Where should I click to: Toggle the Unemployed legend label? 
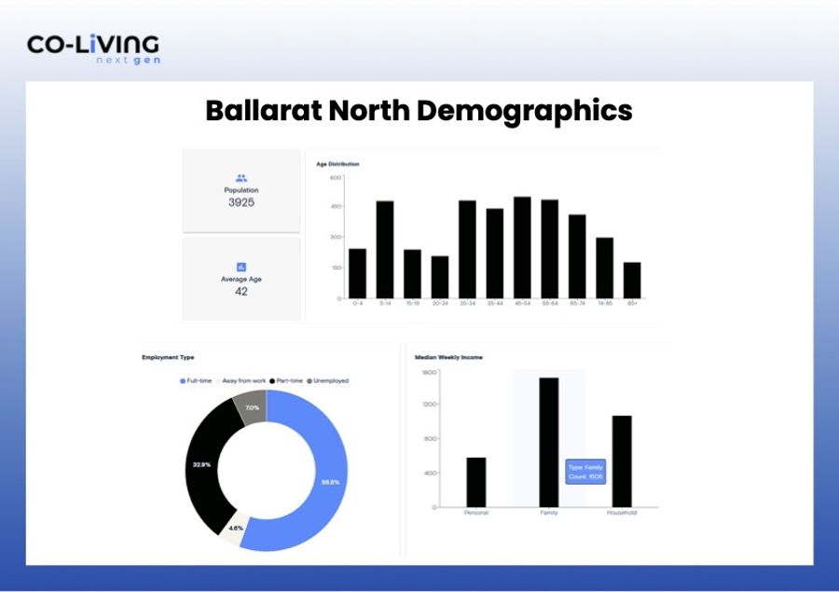click(x=333, y=381)
